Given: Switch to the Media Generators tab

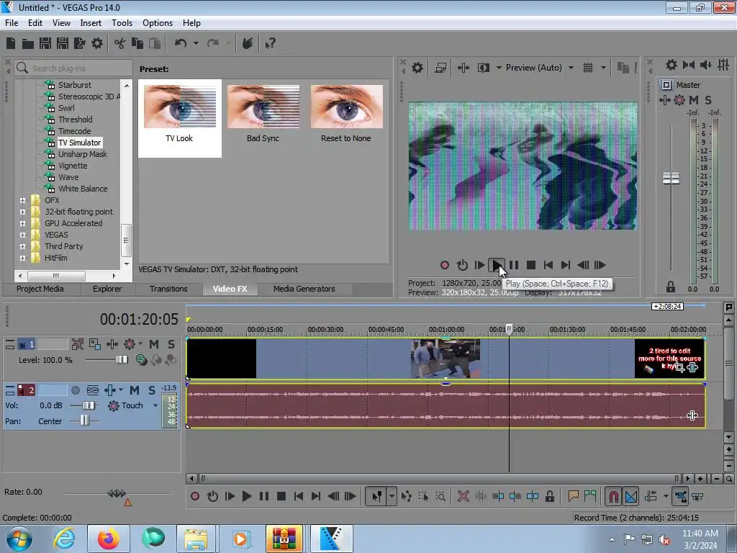Looking at the screenshot, I should pyautogui.click(x=304, y=289).
